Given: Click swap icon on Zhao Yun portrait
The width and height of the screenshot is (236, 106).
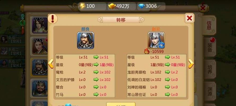Looking at the screenshot, I should pyautogui.click(x=162, y=45).
